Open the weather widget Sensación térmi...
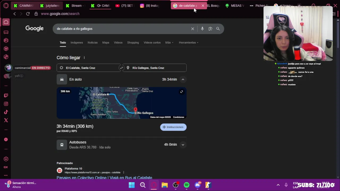Image resolution: width=340 pixels, height=191 pixels. (x=21, y=185)
